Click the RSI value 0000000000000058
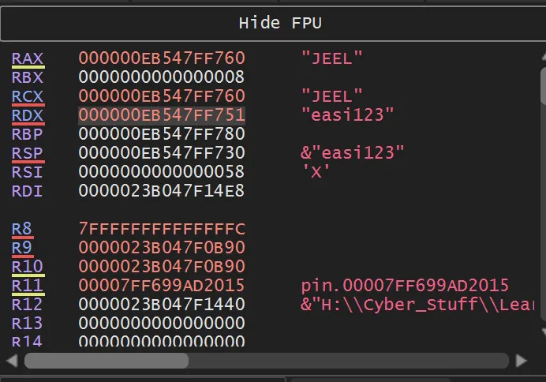Screen dimensions: 546x382 pos(162,172)
